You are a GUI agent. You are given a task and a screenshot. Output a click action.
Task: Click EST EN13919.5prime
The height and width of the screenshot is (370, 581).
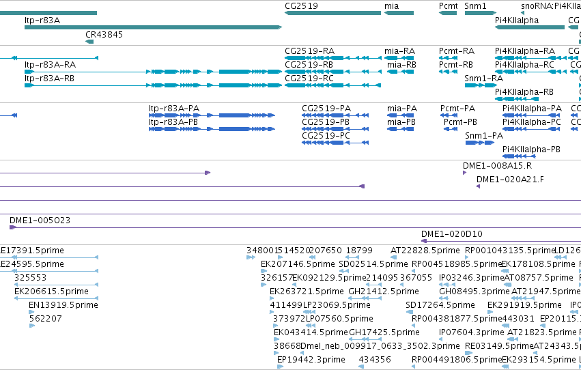31,312
